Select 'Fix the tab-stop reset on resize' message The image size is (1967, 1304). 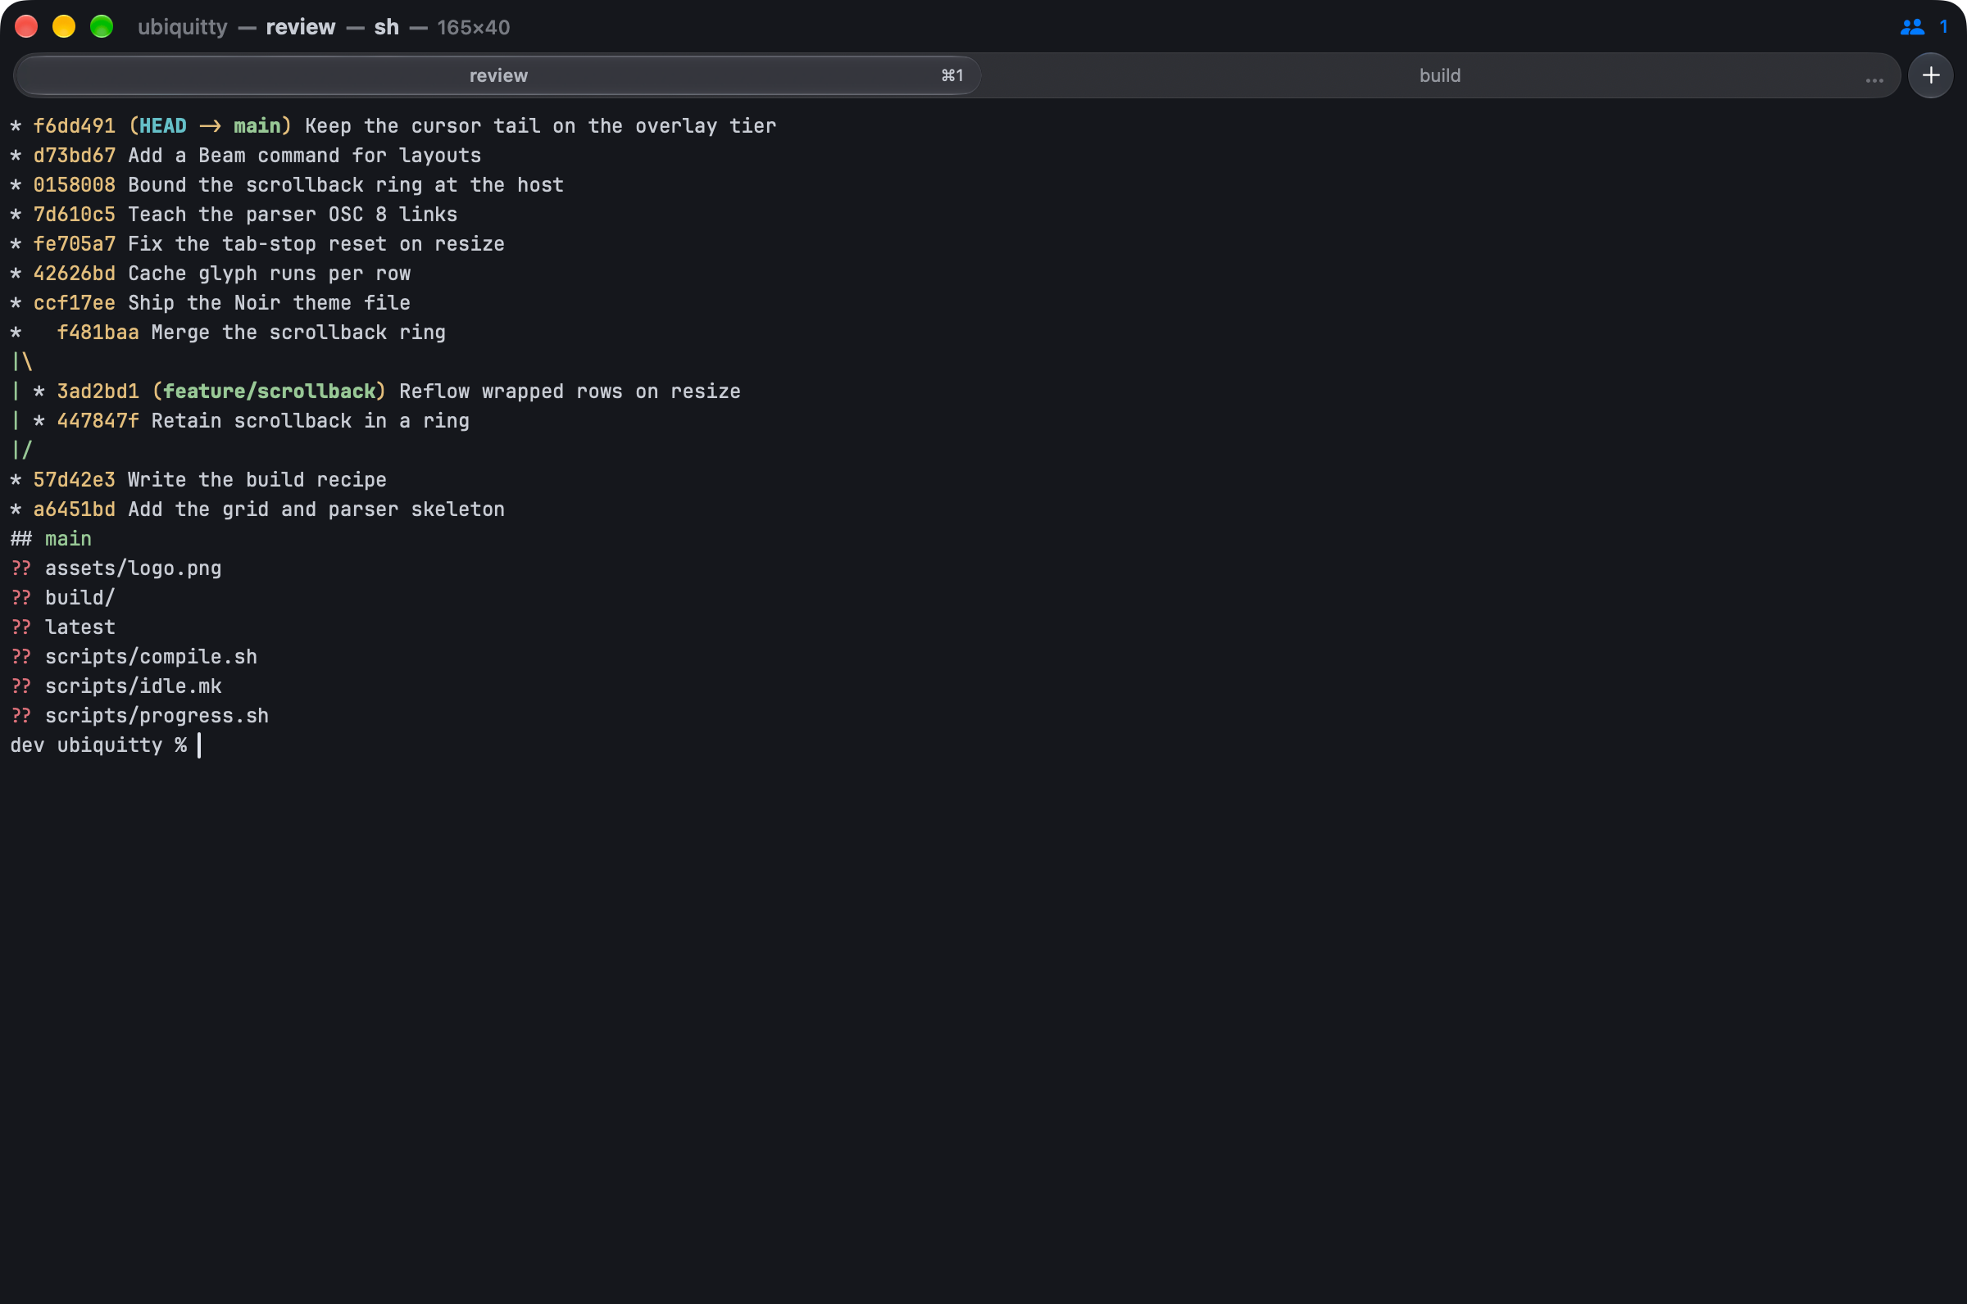pyautogui.click(x=316, y=243)
